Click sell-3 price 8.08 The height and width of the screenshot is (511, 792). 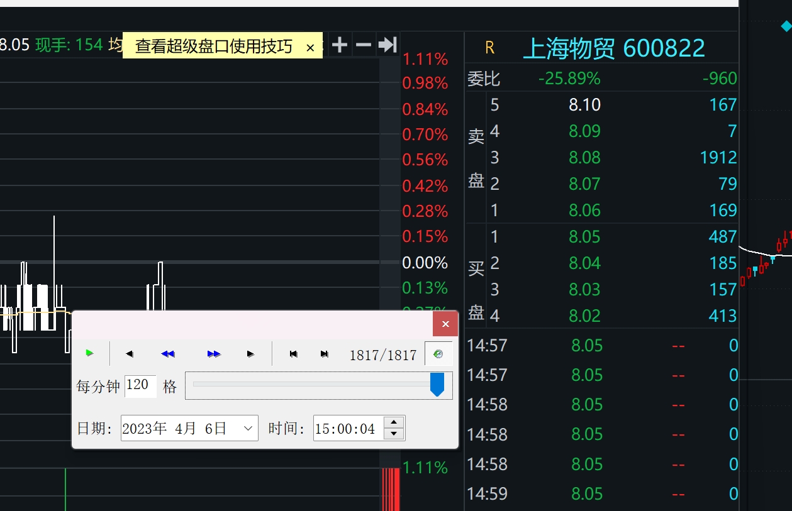tap(585, 157)
